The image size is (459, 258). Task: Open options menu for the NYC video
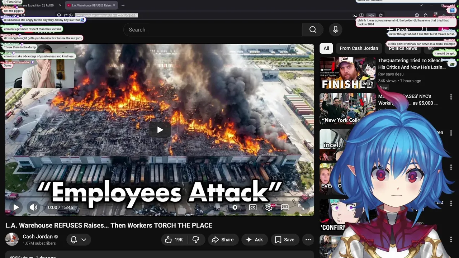click(x=451, y=97)
